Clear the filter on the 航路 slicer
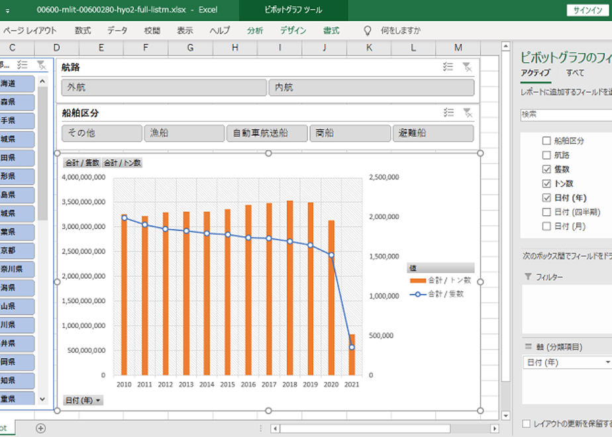The image size is (612, 437). (467, 67)
